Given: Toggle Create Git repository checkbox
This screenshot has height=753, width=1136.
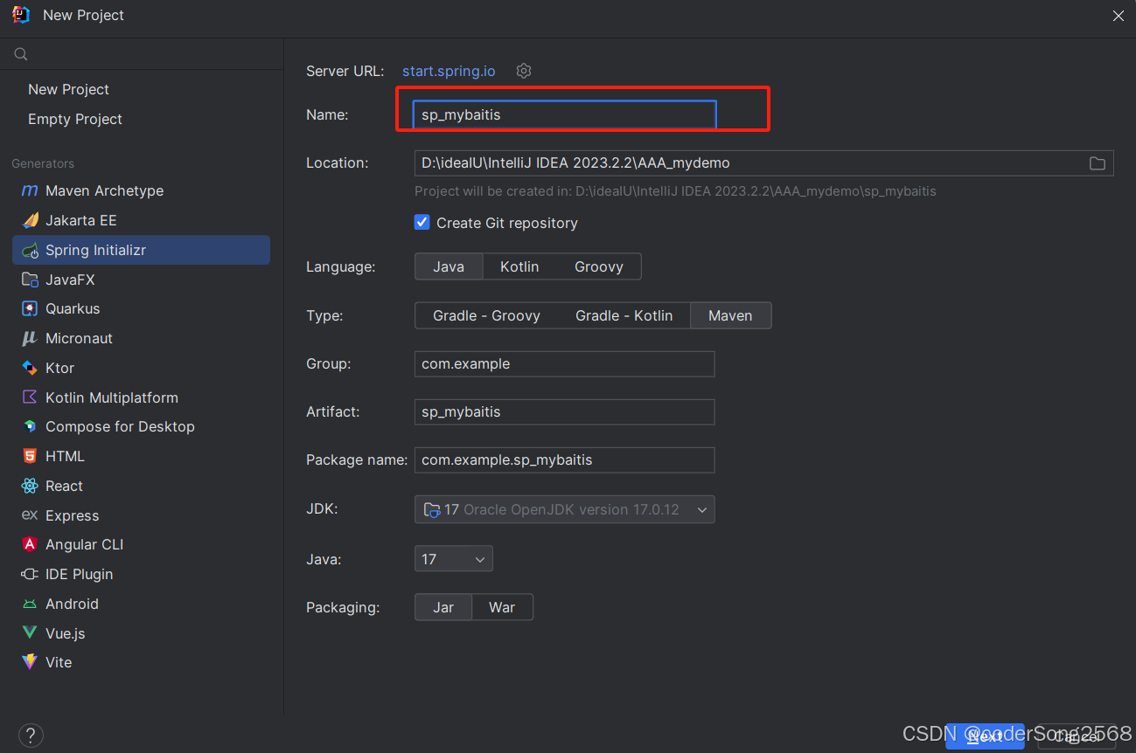Looking at the screenshot, I should click(422, 222).
